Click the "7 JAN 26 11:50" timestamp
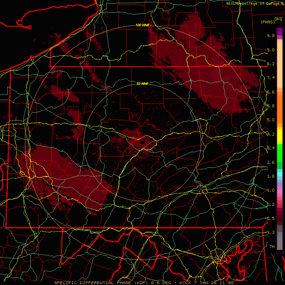This screenshot has height=285, width=285. click(213, 283)
